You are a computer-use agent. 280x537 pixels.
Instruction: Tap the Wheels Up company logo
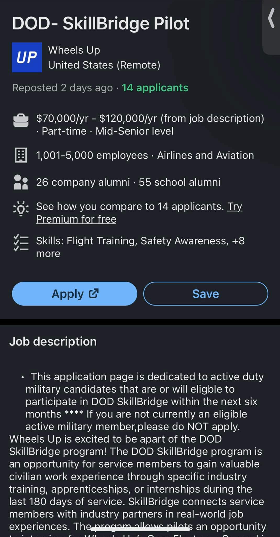(x=27, y=57)
